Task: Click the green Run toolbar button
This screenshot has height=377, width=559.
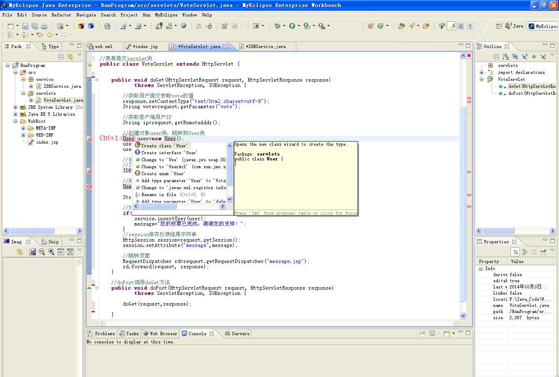Action: [292, 26]
